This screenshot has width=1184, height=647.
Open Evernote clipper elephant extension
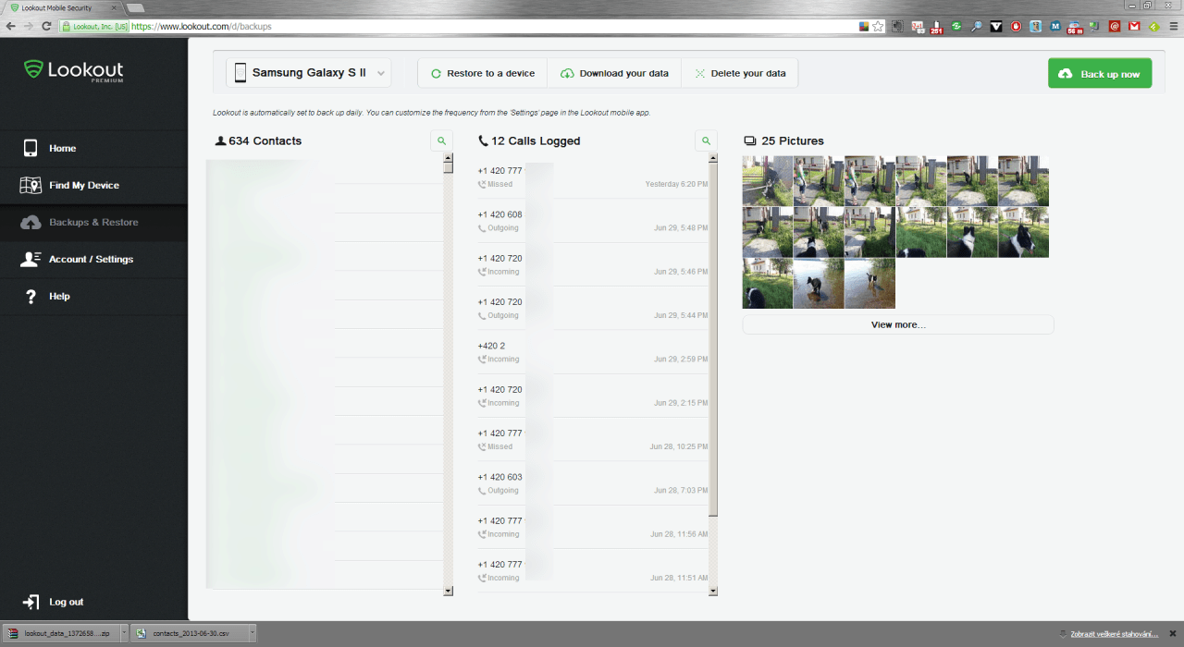coord(897,27)
